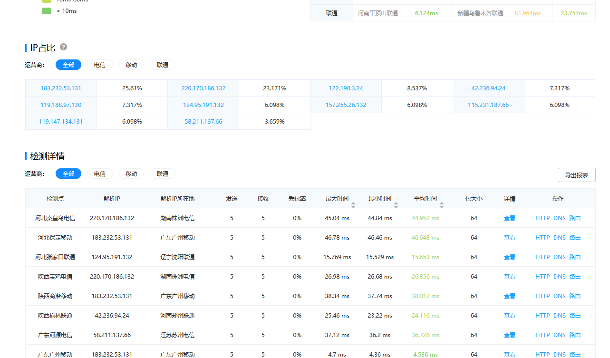Sort by 最大时间 column arrows

click(x=353, y=205)
